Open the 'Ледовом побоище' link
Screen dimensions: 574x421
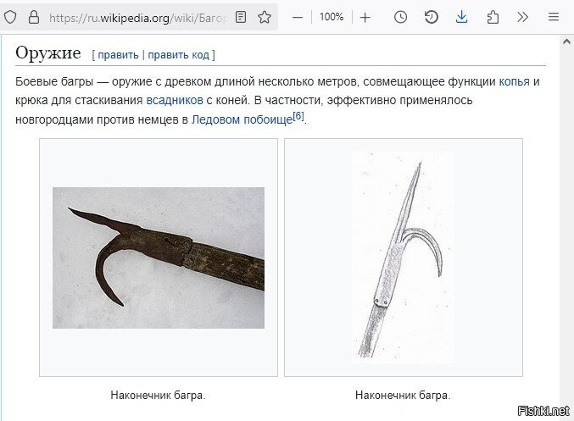click(242, 119)
